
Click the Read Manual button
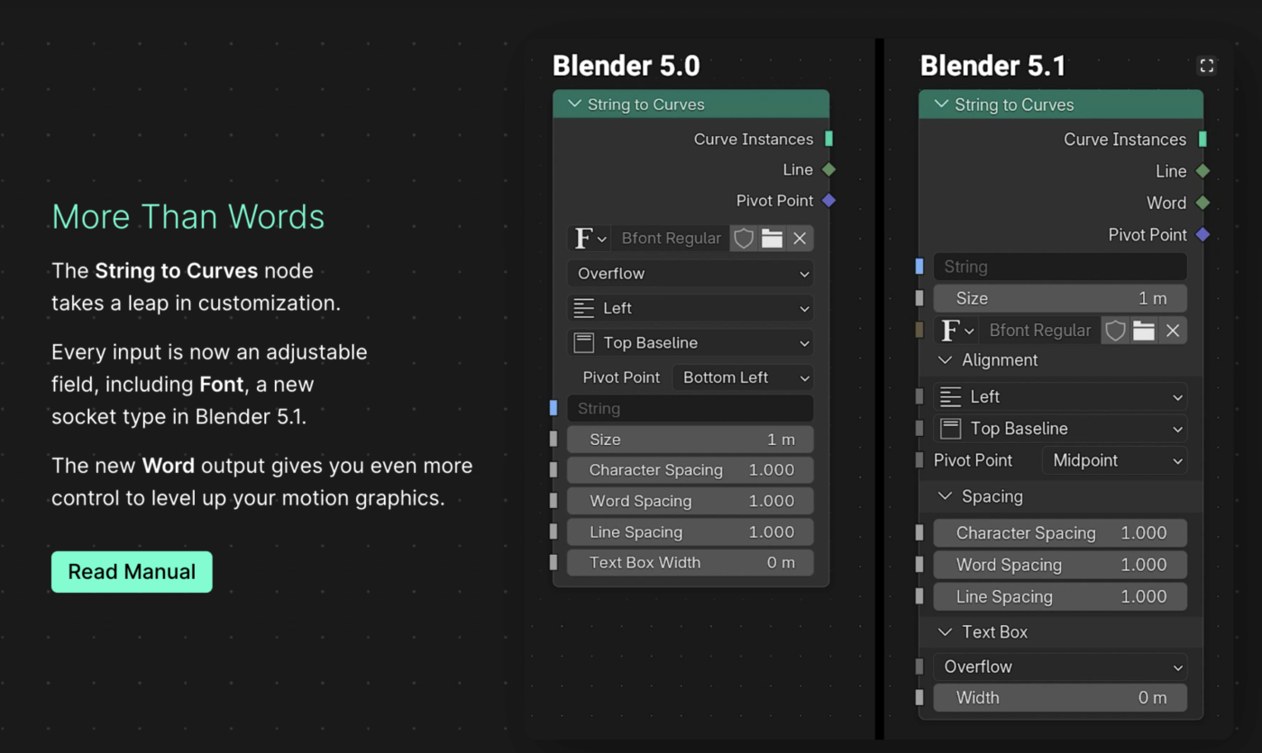pyautogui.click(x=132, y=572)
